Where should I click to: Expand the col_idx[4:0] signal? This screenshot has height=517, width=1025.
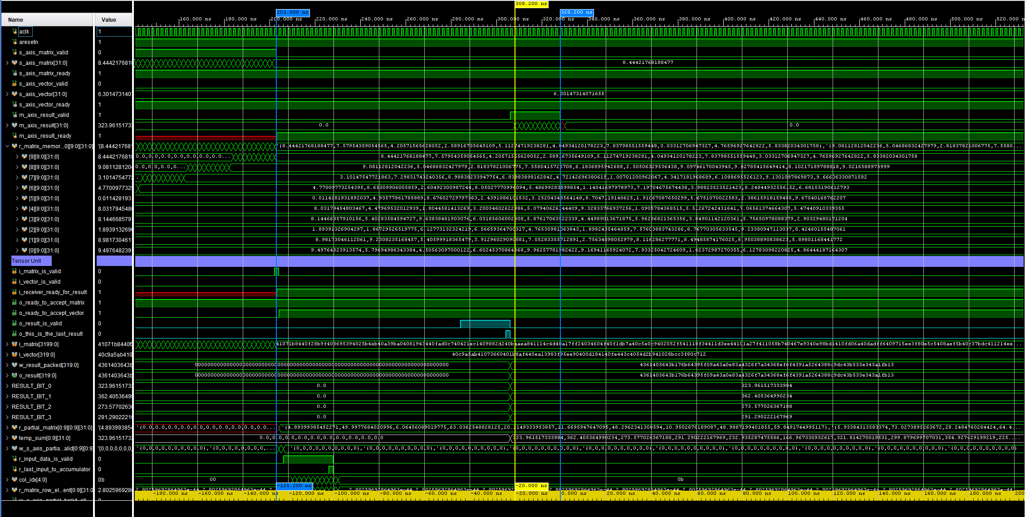(7, 480)
